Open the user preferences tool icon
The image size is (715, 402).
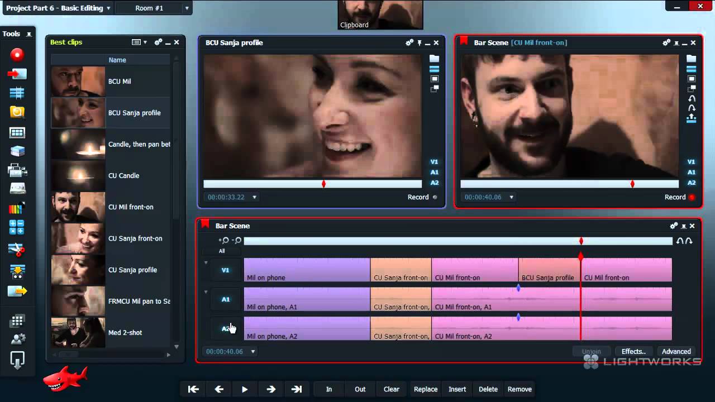(x=17, y=338)
